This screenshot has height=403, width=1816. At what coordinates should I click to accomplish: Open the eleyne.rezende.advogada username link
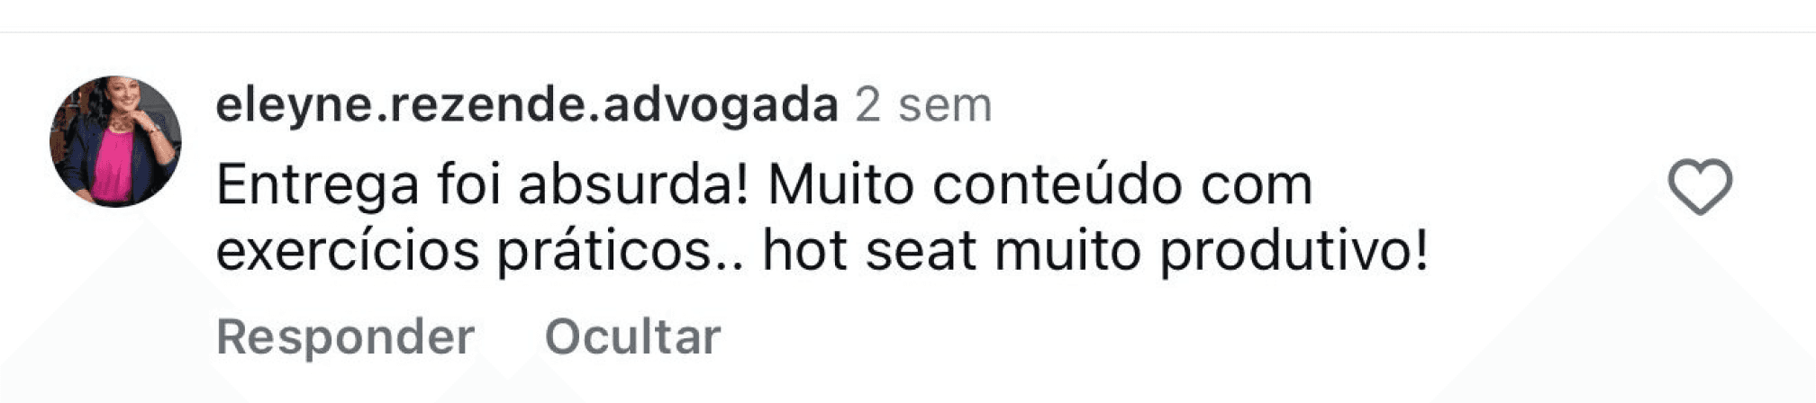527,105
